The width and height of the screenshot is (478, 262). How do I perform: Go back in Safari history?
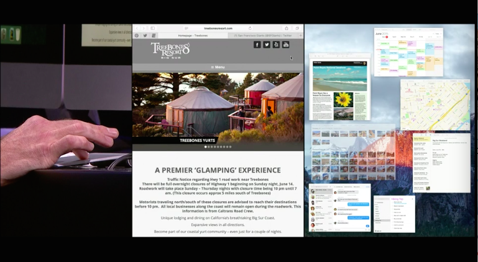click(x=137, y=28)
